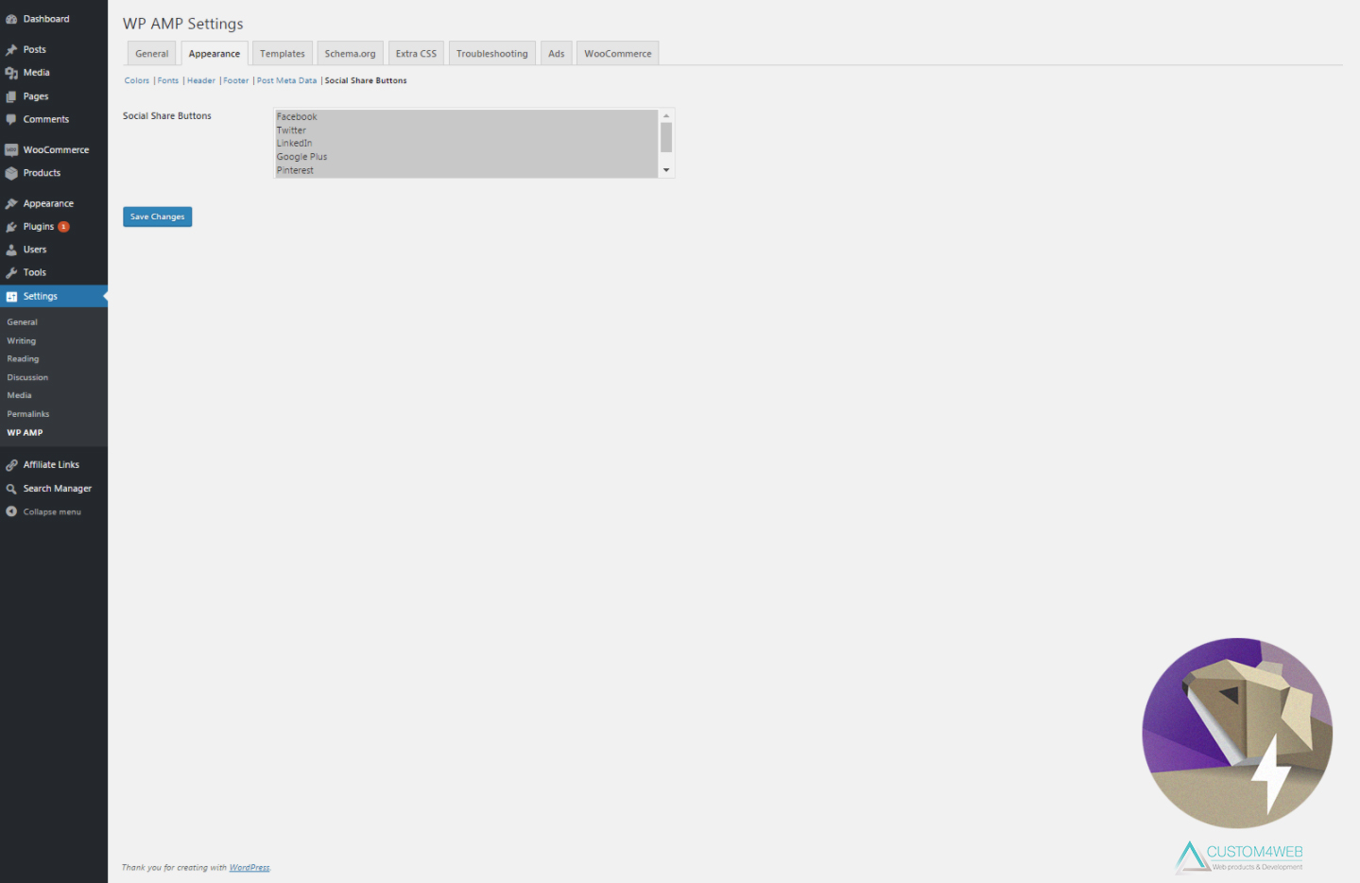This screenshot has height=883, width=1360.
Task: Click the share buttons list scrollbar thumb
Action: point(666,137)
